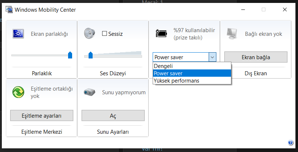Image resolution: width=298 pixels, height=152 pixels.
Task: Collapse the power plan dropdown arrow
Action: click(212, 57)
